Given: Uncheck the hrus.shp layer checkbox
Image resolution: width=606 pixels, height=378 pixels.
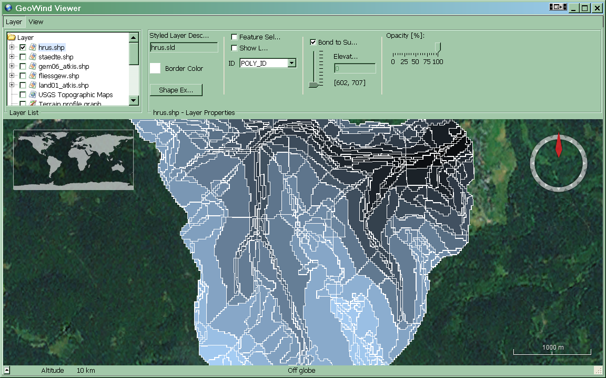Looking at the screenshot, I should pos(23,47).
